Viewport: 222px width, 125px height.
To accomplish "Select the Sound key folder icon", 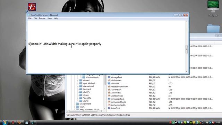I will 80,101.
